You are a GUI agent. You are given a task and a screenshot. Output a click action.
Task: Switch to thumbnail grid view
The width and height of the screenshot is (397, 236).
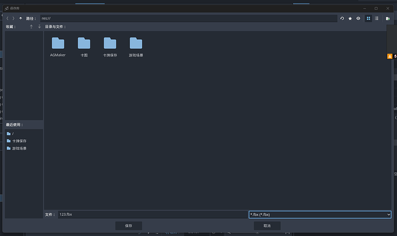[x=369, y=18]
